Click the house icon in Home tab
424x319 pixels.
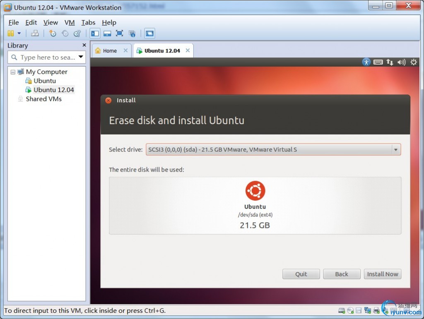click(x=98, y=50)
